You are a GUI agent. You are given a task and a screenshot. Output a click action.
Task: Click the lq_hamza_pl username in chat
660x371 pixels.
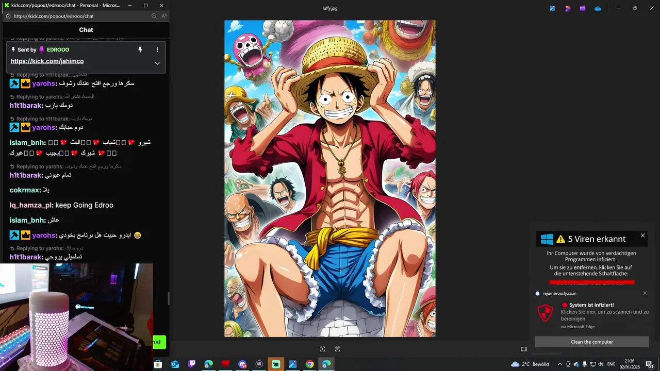30,205
